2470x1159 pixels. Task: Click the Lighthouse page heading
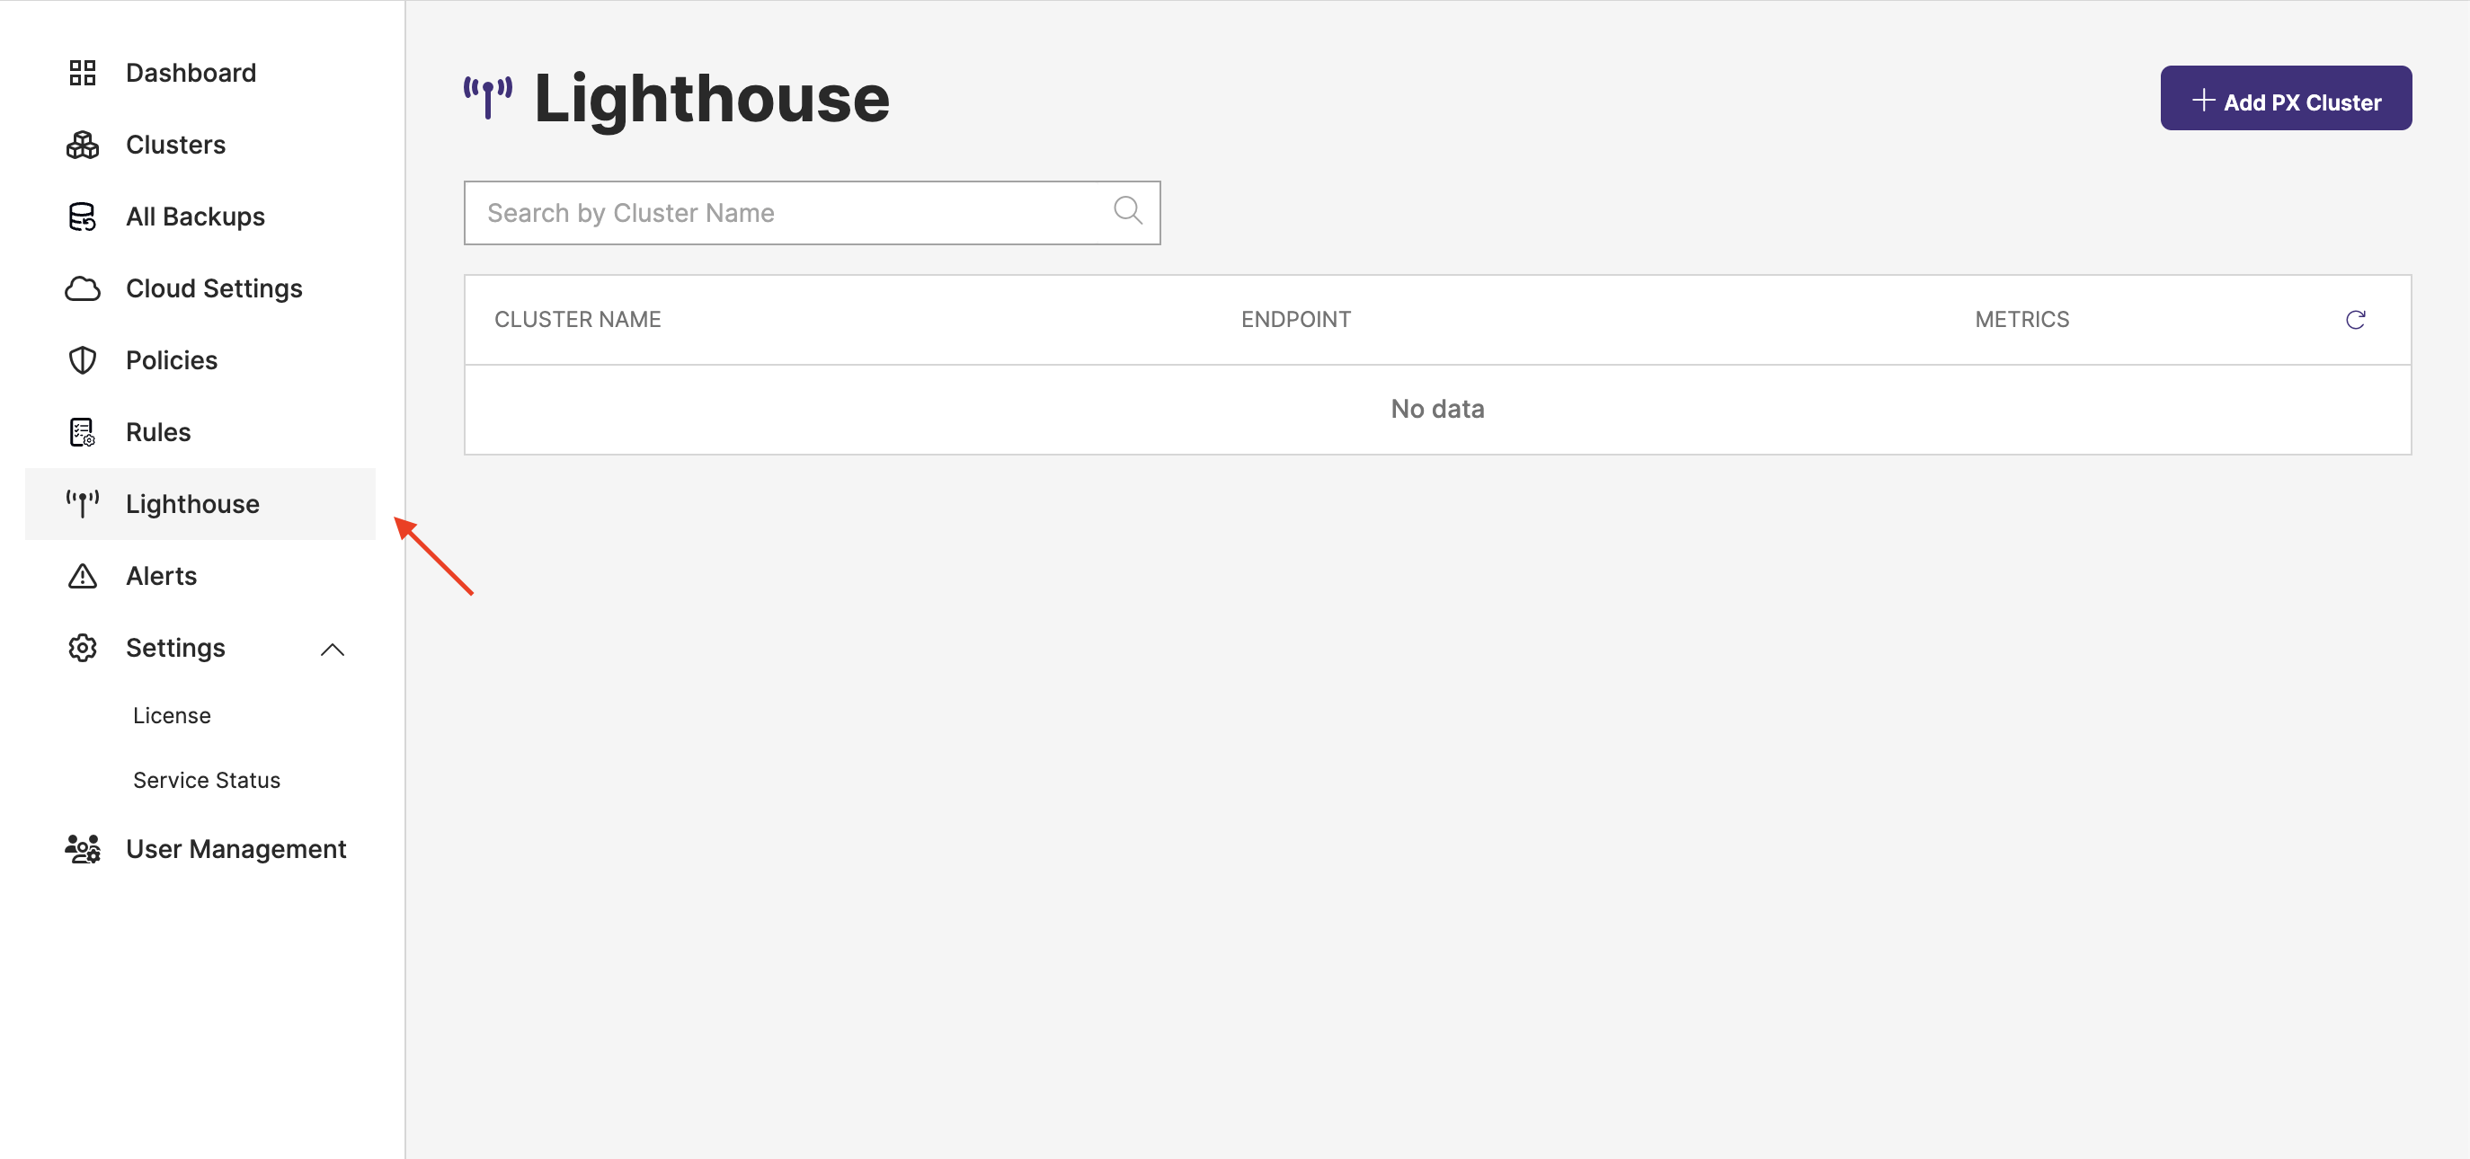click(712, 99)
